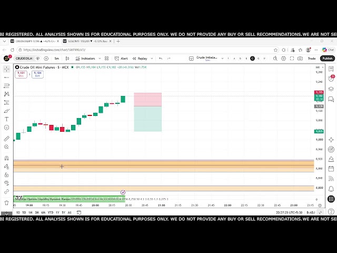
Task: Open chart settings hexagon icon
Action: tap(283, 59)
